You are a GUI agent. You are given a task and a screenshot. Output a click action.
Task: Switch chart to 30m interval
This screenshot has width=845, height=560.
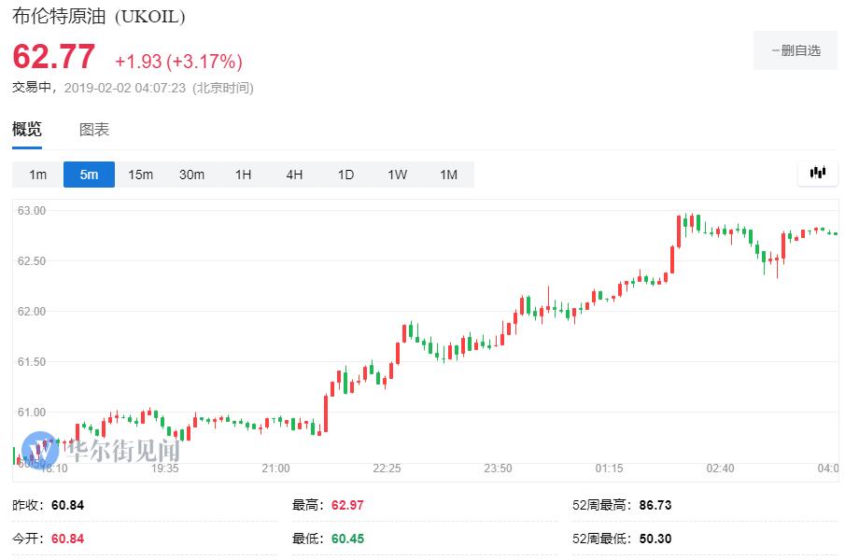[191, 175]
